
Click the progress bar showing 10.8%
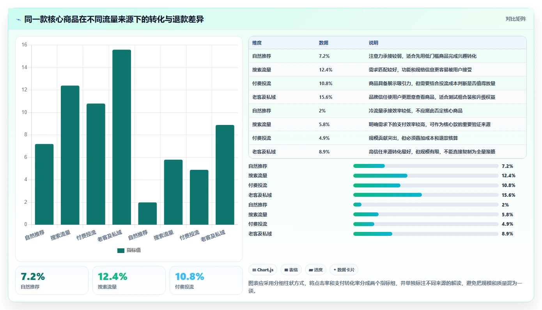[426, 185]
